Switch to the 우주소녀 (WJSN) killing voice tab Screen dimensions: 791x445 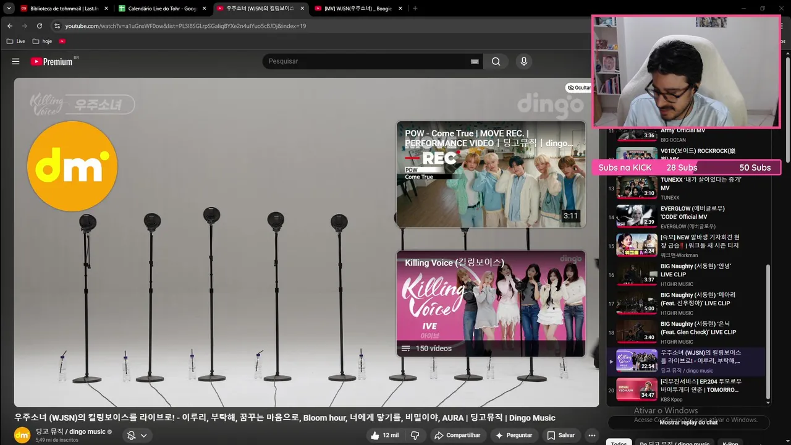pyautogui.click(x=260, y=8)
